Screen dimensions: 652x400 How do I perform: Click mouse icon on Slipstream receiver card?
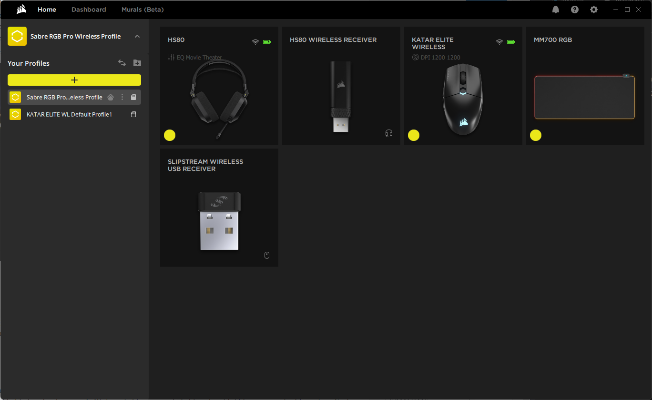[267, 255]
